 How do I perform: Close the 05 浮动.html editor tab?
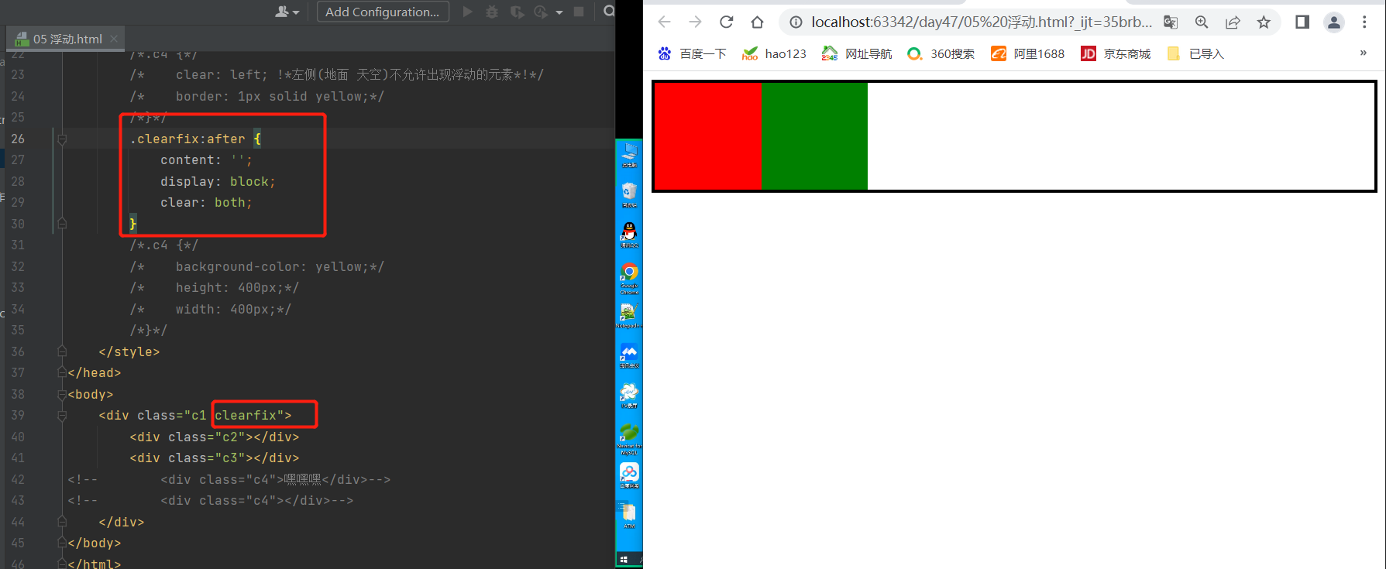114,38
